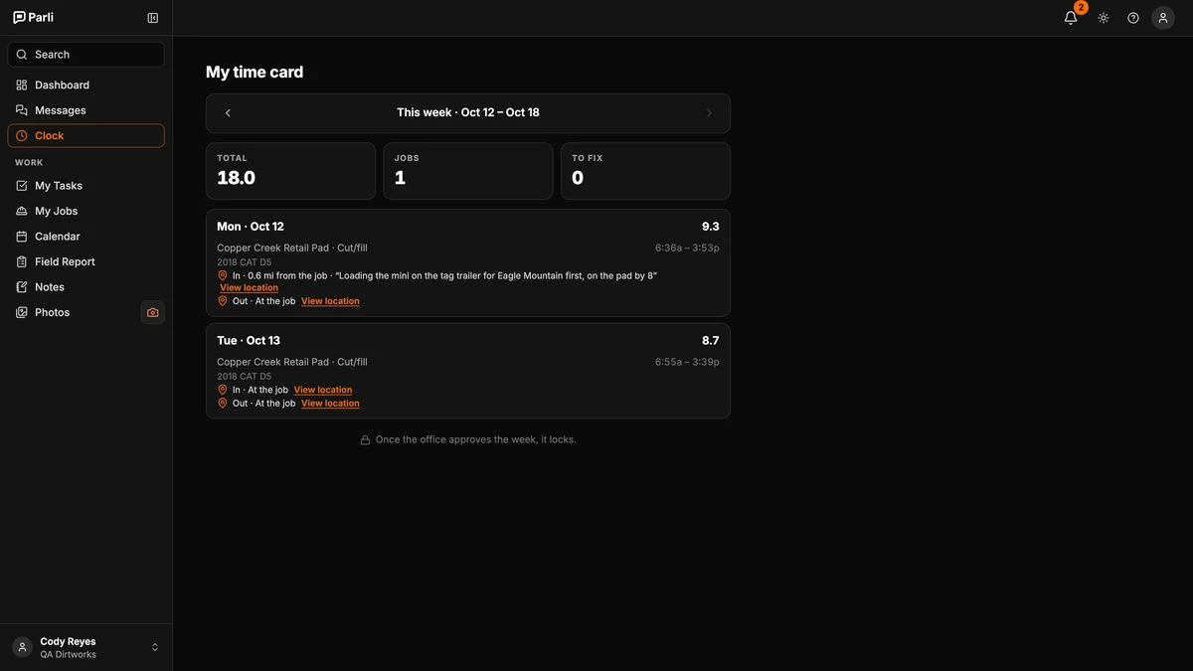Click the Search field
Image resolution: width=1193 pixels, height=671 pixels.
click(85, 55)
